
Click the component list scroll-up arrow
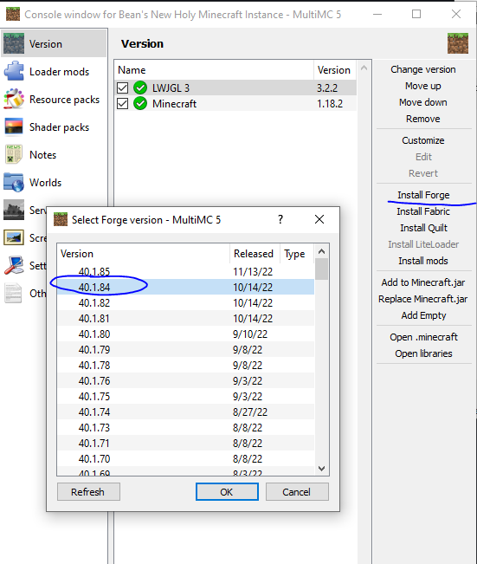[x=364, y=68]
